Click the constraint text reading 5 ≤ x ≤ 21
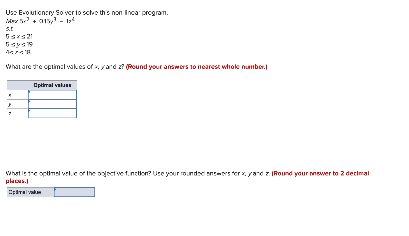The width and height of the screenshot is (409, 236). [19, 36]
